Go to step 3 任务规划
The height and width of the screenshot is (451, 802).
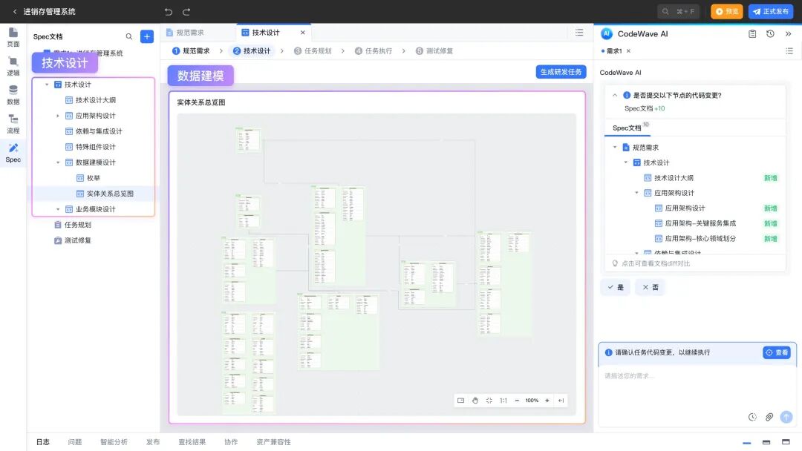(x=313, y=50)
